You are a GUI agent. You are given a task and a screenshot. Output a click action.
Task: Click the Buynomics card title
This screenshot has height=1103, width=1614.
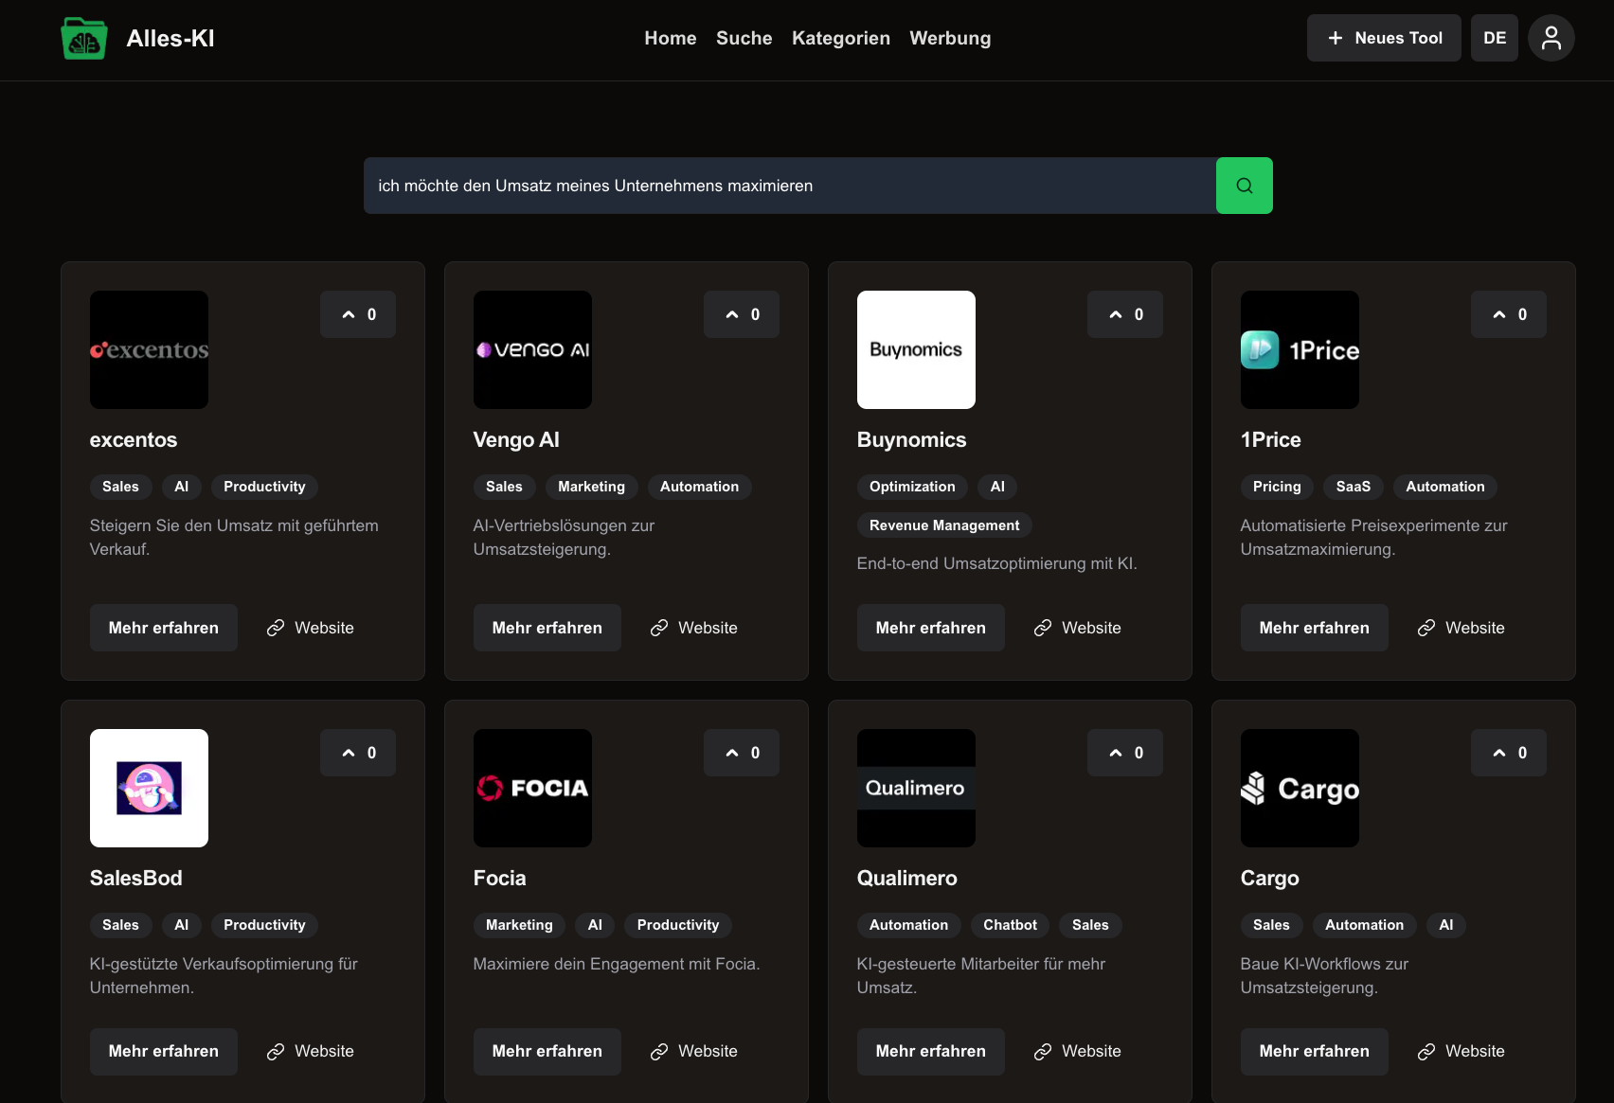[x=911, y=439]
